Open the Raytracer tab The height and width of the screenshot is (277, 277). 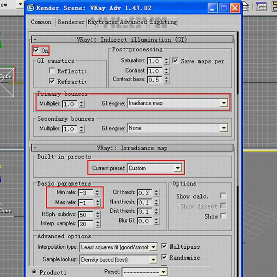point(102,22)
